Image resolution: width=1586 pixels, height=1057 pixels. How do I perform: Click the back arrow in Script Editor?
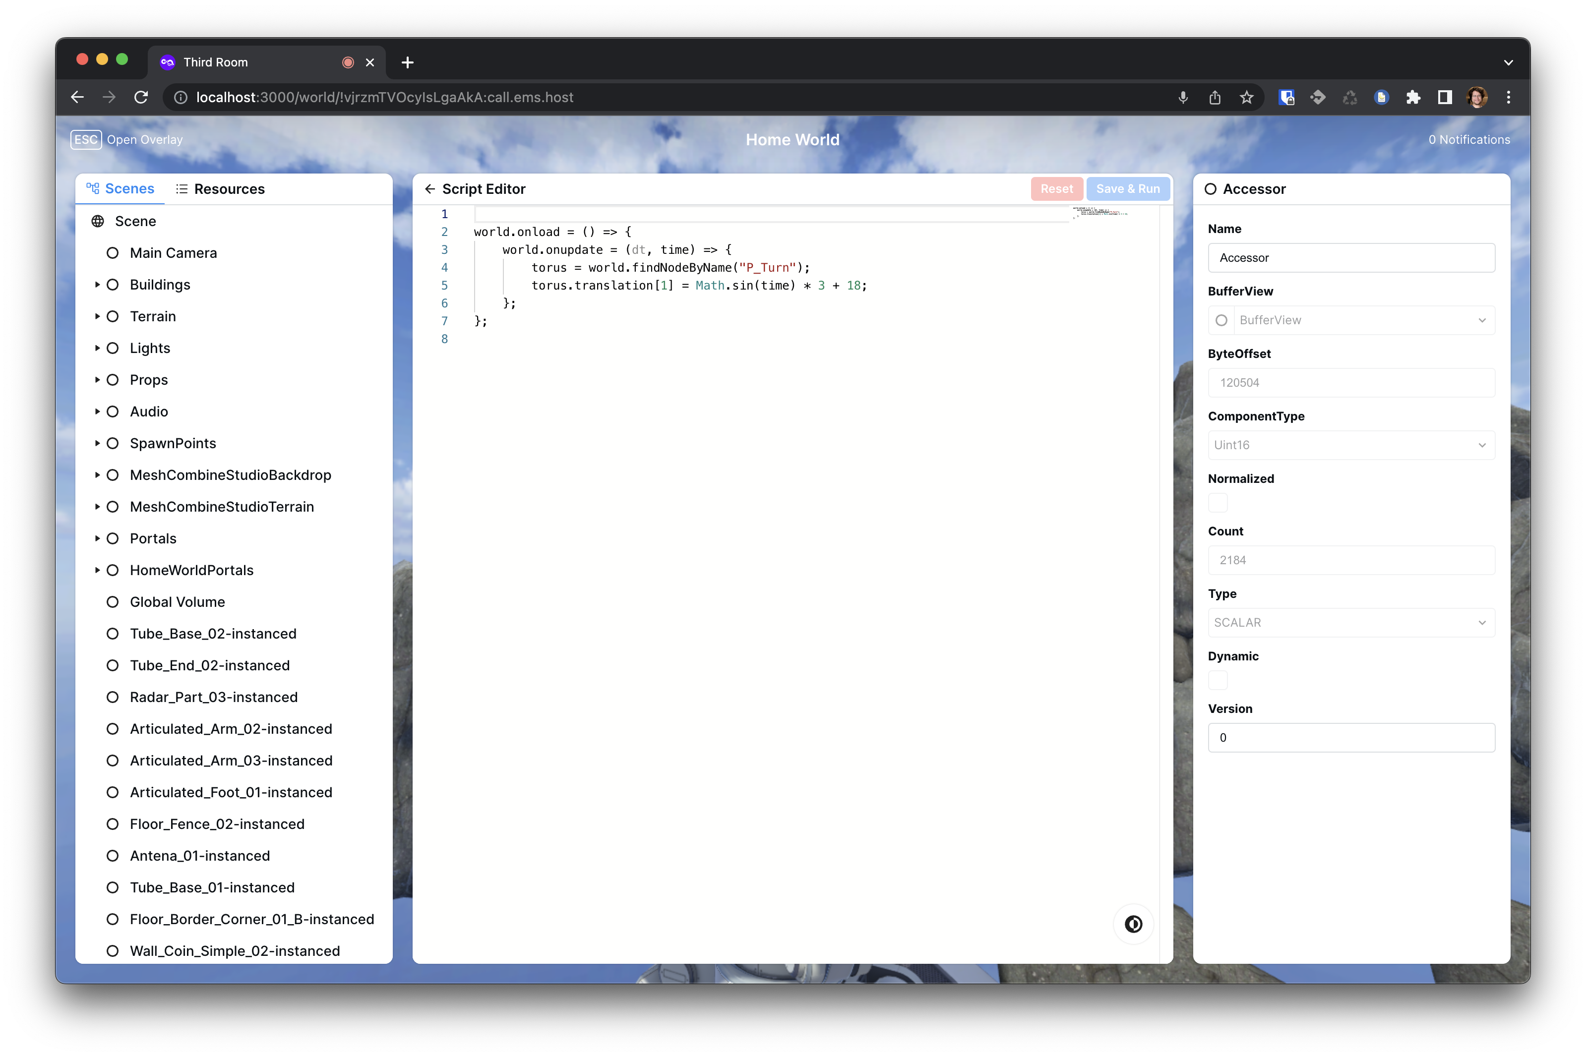(430, 189)
